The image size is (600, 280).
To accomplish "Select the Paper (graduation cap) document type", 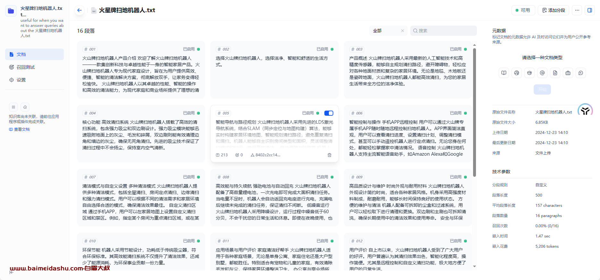I will pyautogui.click(x=529, y=73).
